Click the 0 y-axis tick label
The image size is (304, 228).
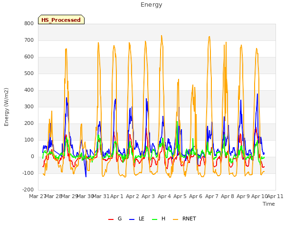click(32, 156)
